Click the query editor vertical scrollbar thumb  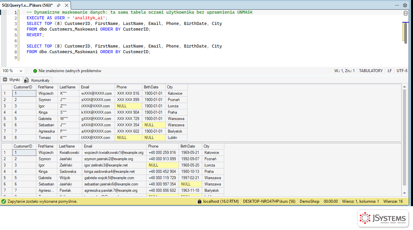click(x=405, y=33)
